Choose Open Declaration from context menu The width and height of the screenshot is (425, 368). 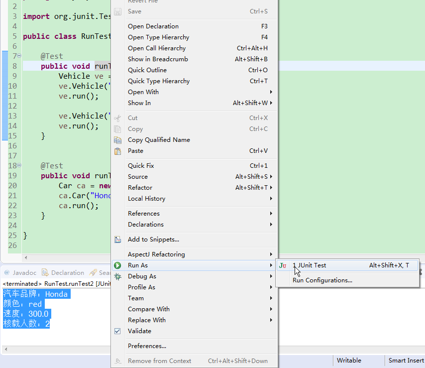[195, 26]
